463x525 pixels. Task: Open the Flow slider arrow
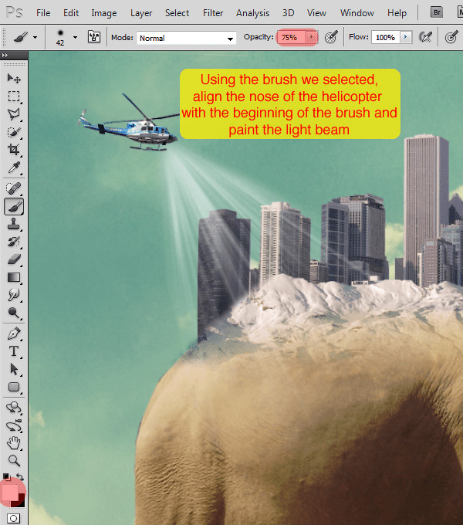tap(406, 37)
